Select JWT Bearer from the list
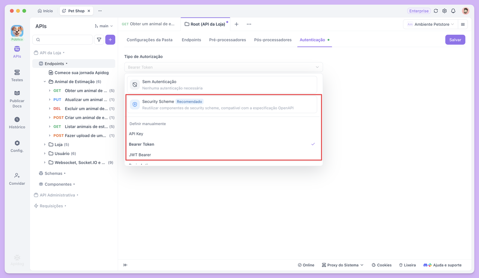 (223, 155)
